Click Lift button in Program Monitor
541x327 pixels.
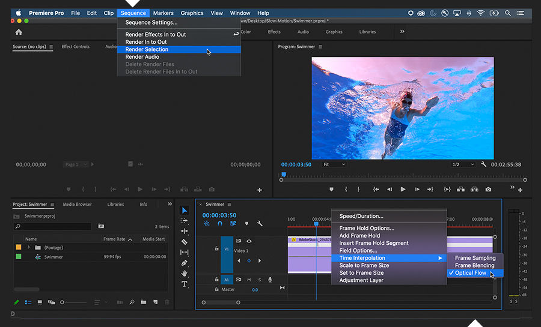tap(460, 190)
